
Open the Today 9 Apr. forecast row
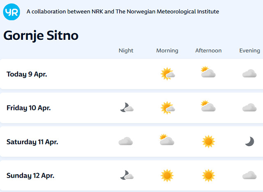pos(27,74)
